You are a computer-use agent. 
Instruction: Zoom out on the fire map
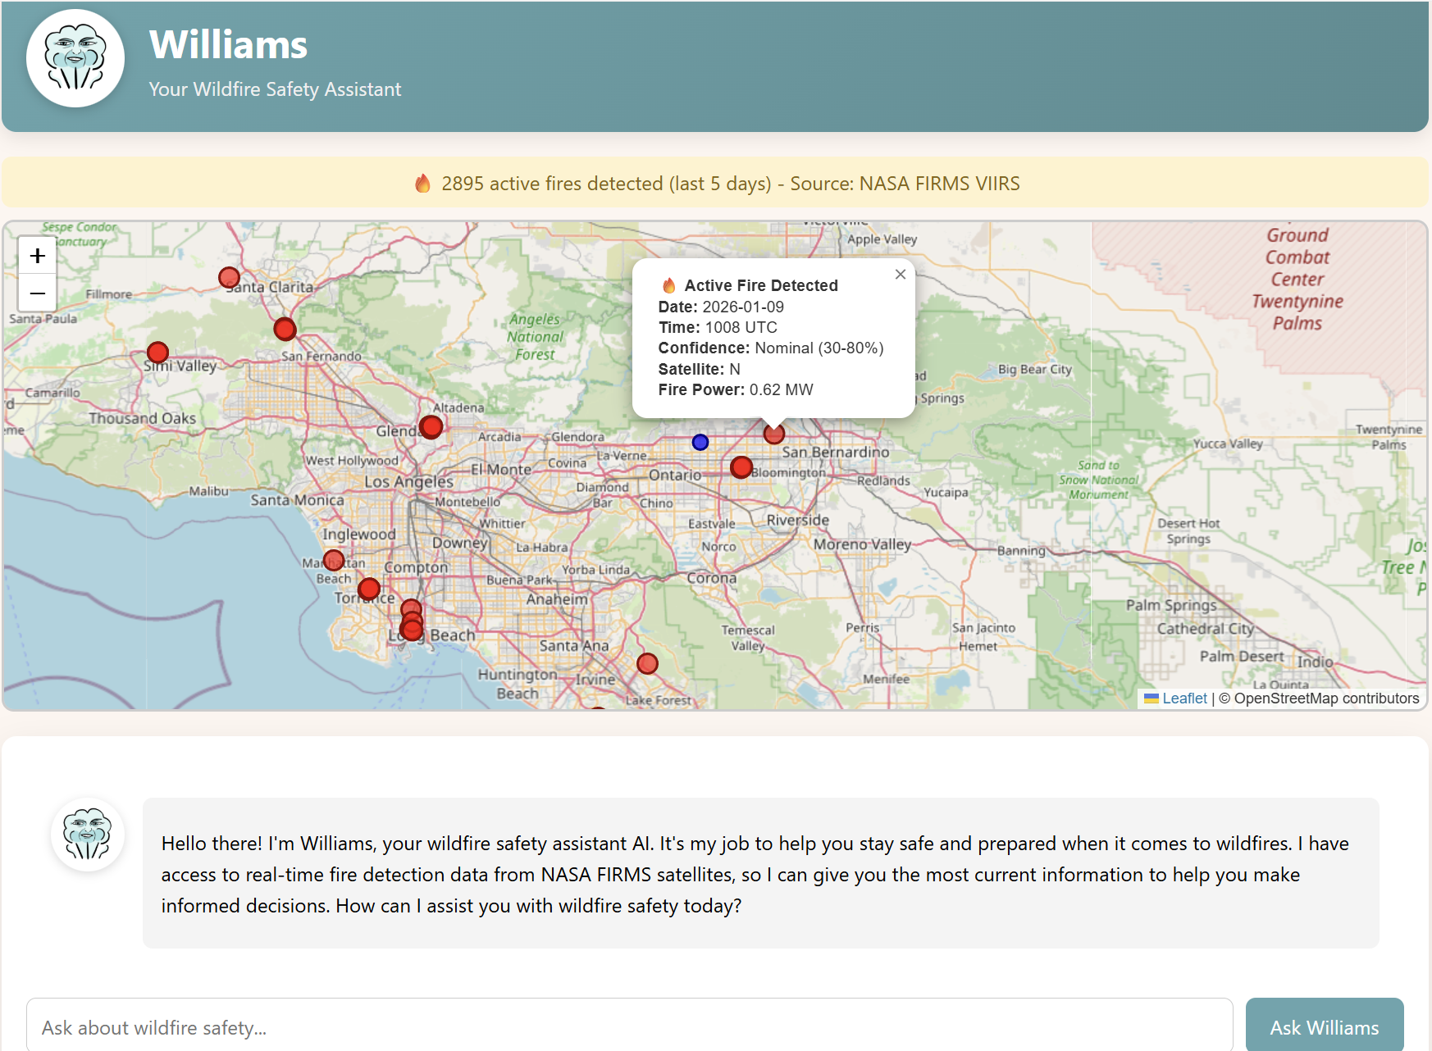[x=38, y=293]
